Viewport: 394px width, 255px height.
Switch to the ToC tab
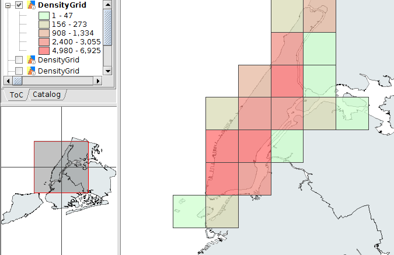(x=16, y=95)
